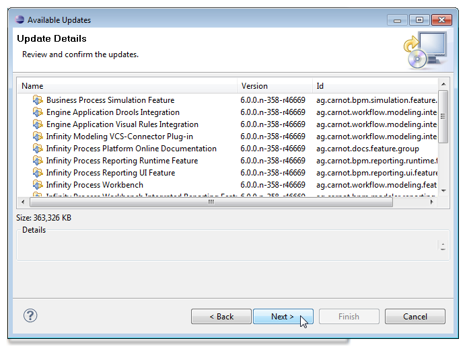Click the Details box scroll down arrow
The image size is (467, 347).
point(443,249)
